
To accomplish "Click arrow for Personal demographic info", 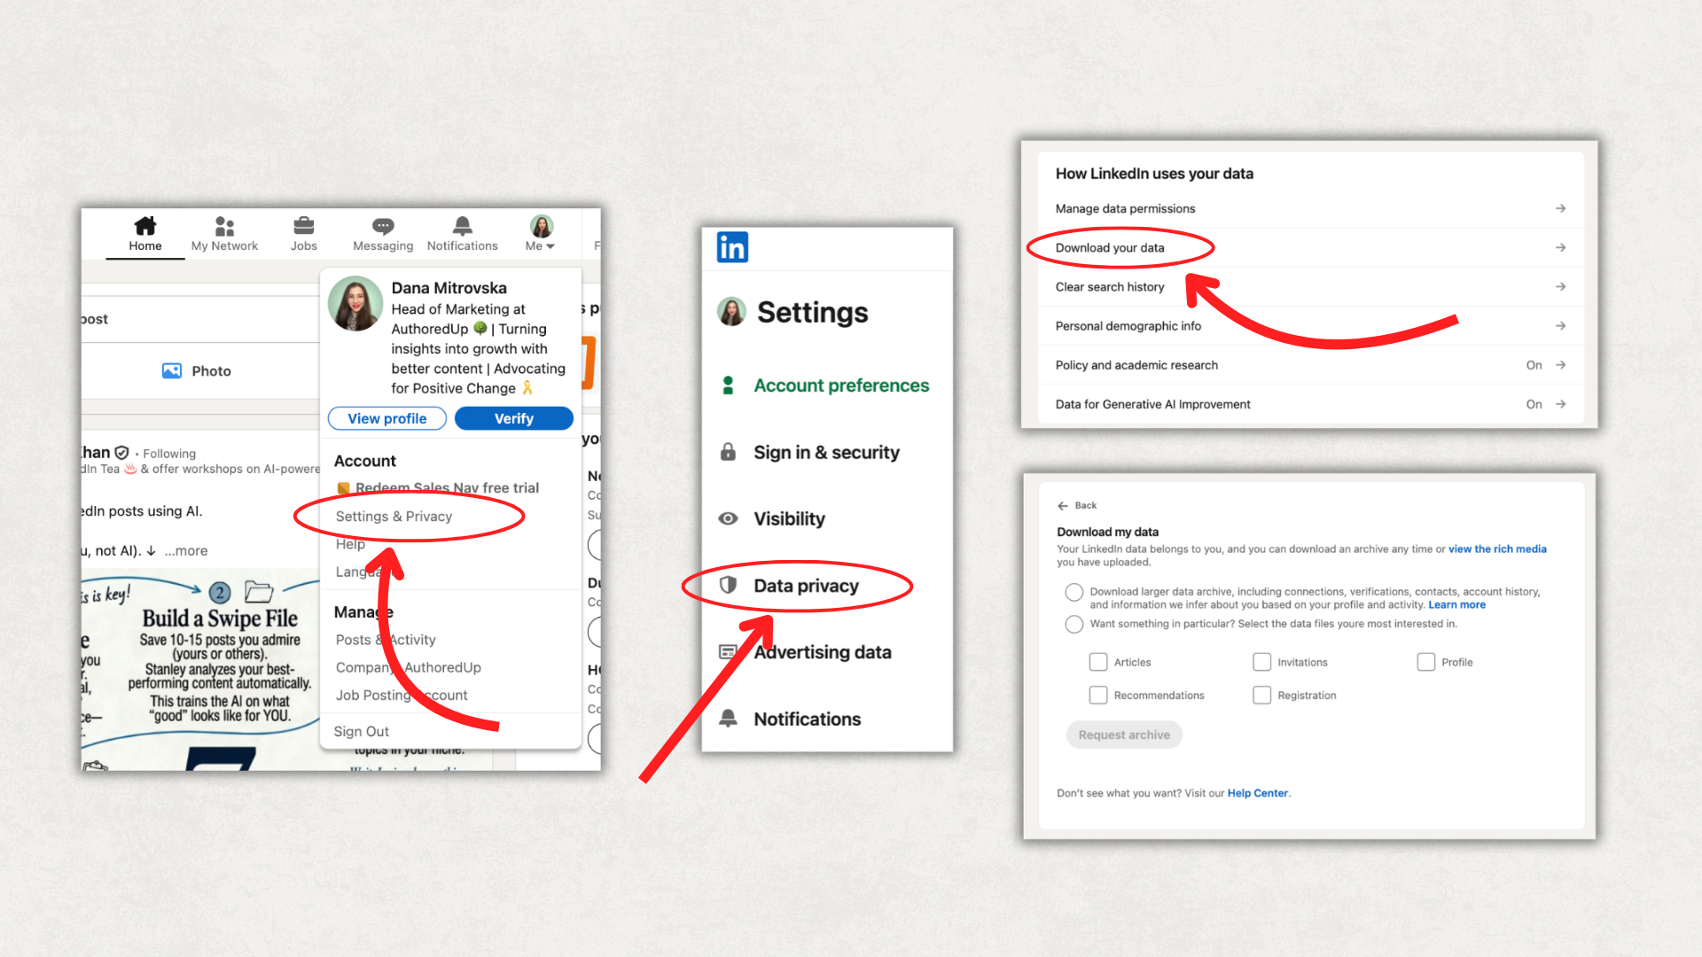I will [1560, 326].
